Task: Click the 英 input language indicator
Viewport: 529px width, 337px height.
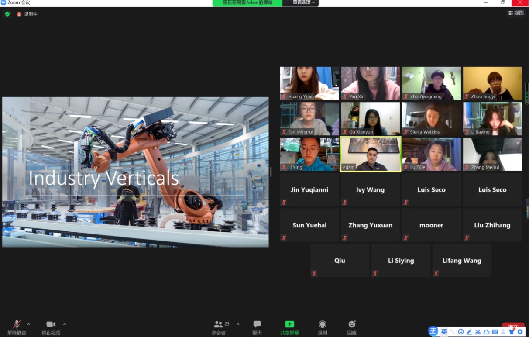Action: [444, 332]
